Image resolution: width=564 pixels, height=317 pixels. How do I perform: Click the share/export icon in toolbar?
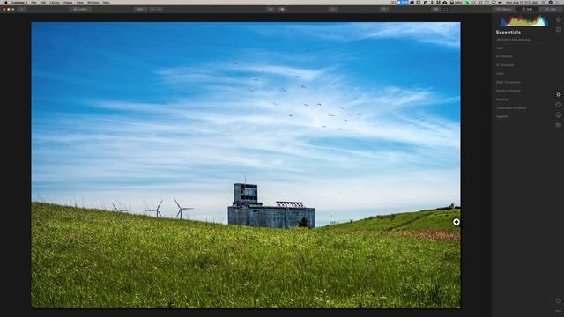pyautogui.click(x=384, y=10)
